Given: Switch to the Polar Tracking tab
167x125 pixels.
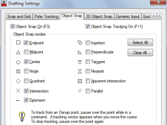Looking at the screenshot, I should [x=46, y=16].
